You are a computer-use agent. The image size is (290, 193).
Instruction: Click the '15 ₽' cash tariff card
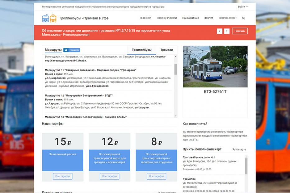(63, 157)
